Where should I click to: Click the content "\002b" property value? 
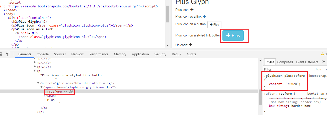[293, 84]
